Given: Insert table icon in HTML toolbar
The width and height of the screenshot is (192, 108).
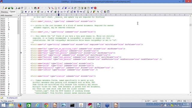Looking at the screenshot, I should tap(72, 12).
